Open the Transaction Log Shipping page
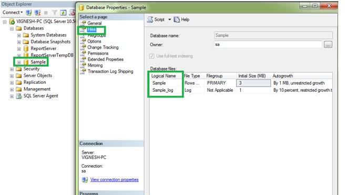347x195 pixels. (110, 71)
